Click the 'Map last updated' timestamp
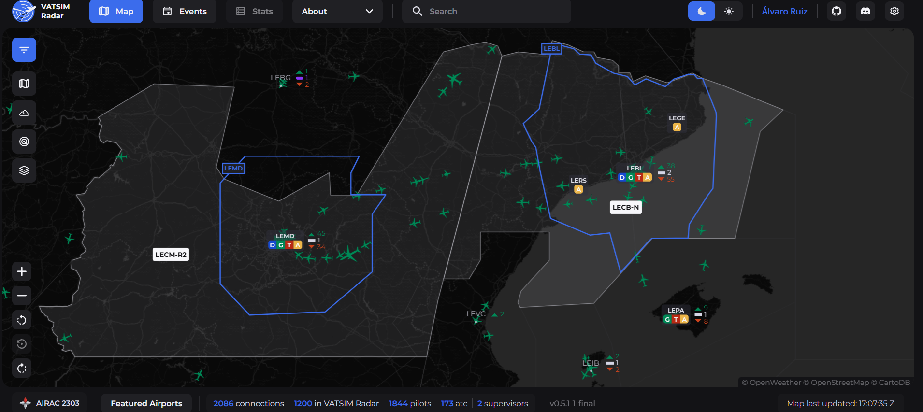Viewport: 923px width, 412px height. pos(840,403)
